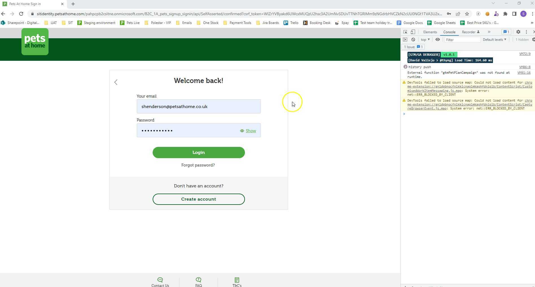Open the Default levels dropdown
This screenshot has width=535, height=287.
(x=494, y=39)
